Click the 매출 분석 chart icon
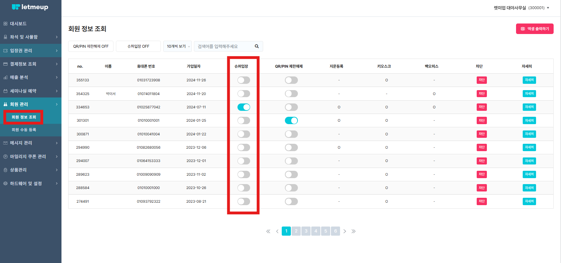 click(5, 77)
